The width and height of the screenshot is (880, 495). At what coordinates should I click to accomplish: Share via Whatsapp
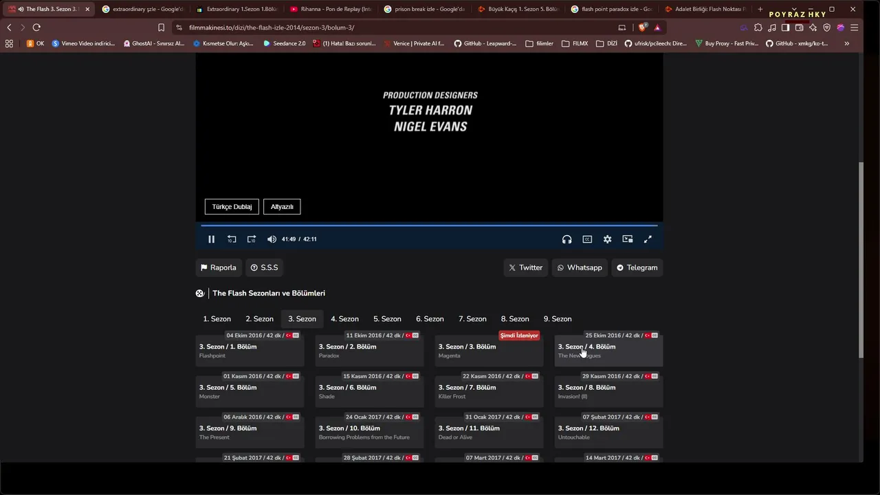pyautogui.click(x=580, y=267)
